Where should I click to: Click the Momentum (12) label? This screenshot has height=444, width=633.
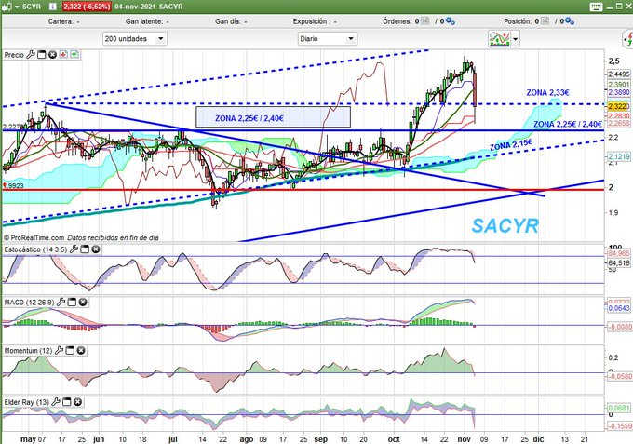point(28,351)
